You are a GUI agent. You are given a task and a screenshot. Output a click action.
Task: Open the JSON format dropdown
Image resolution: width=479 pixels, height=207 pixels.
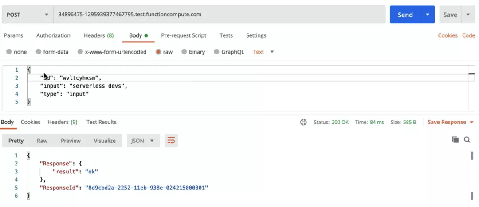point(143,141)
